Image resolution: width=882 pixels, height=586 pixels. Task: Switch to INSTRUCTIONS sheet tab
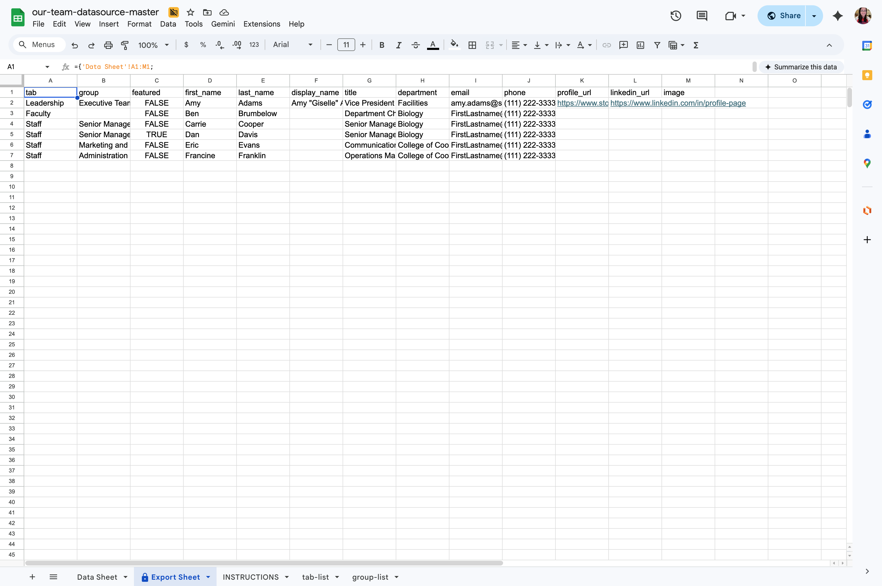[251, 577]
